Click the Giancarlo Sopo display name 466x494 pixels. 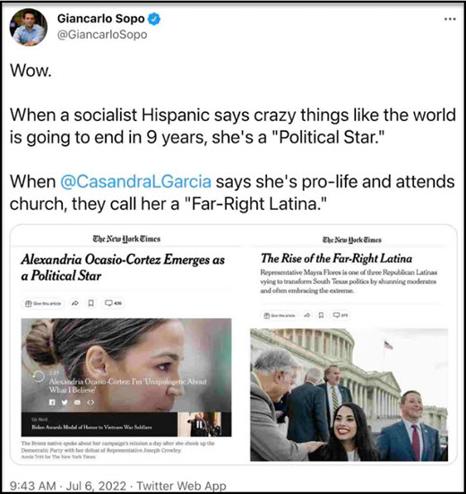[x=100, y=19]
